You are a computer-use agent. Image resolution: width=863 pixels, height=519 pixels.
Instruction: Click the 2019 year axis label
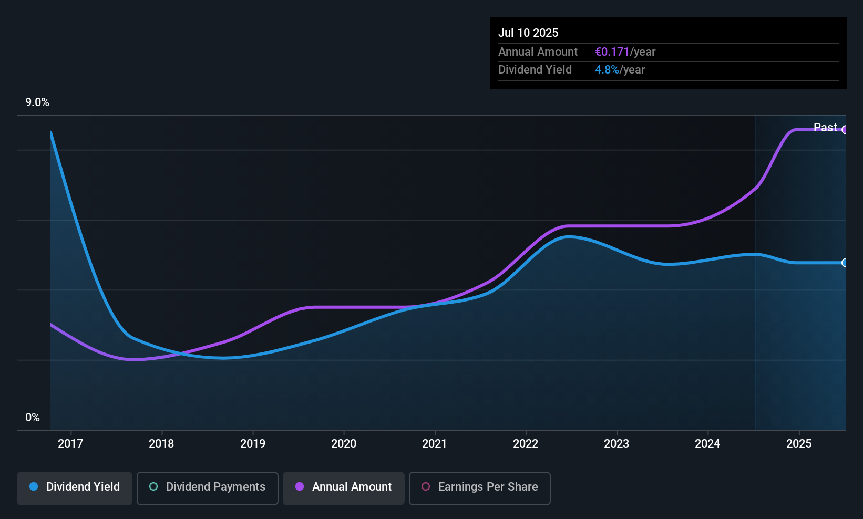point(253,444)
